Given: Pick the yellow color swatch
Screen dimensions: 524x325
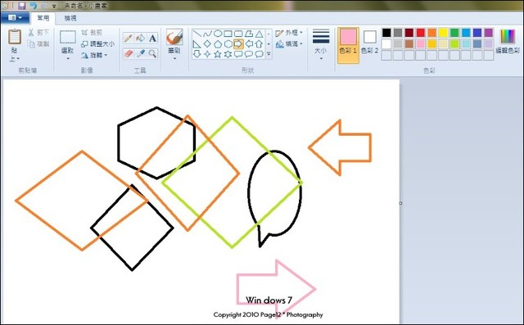Looking at the screenshot, I should click(443, 33).
